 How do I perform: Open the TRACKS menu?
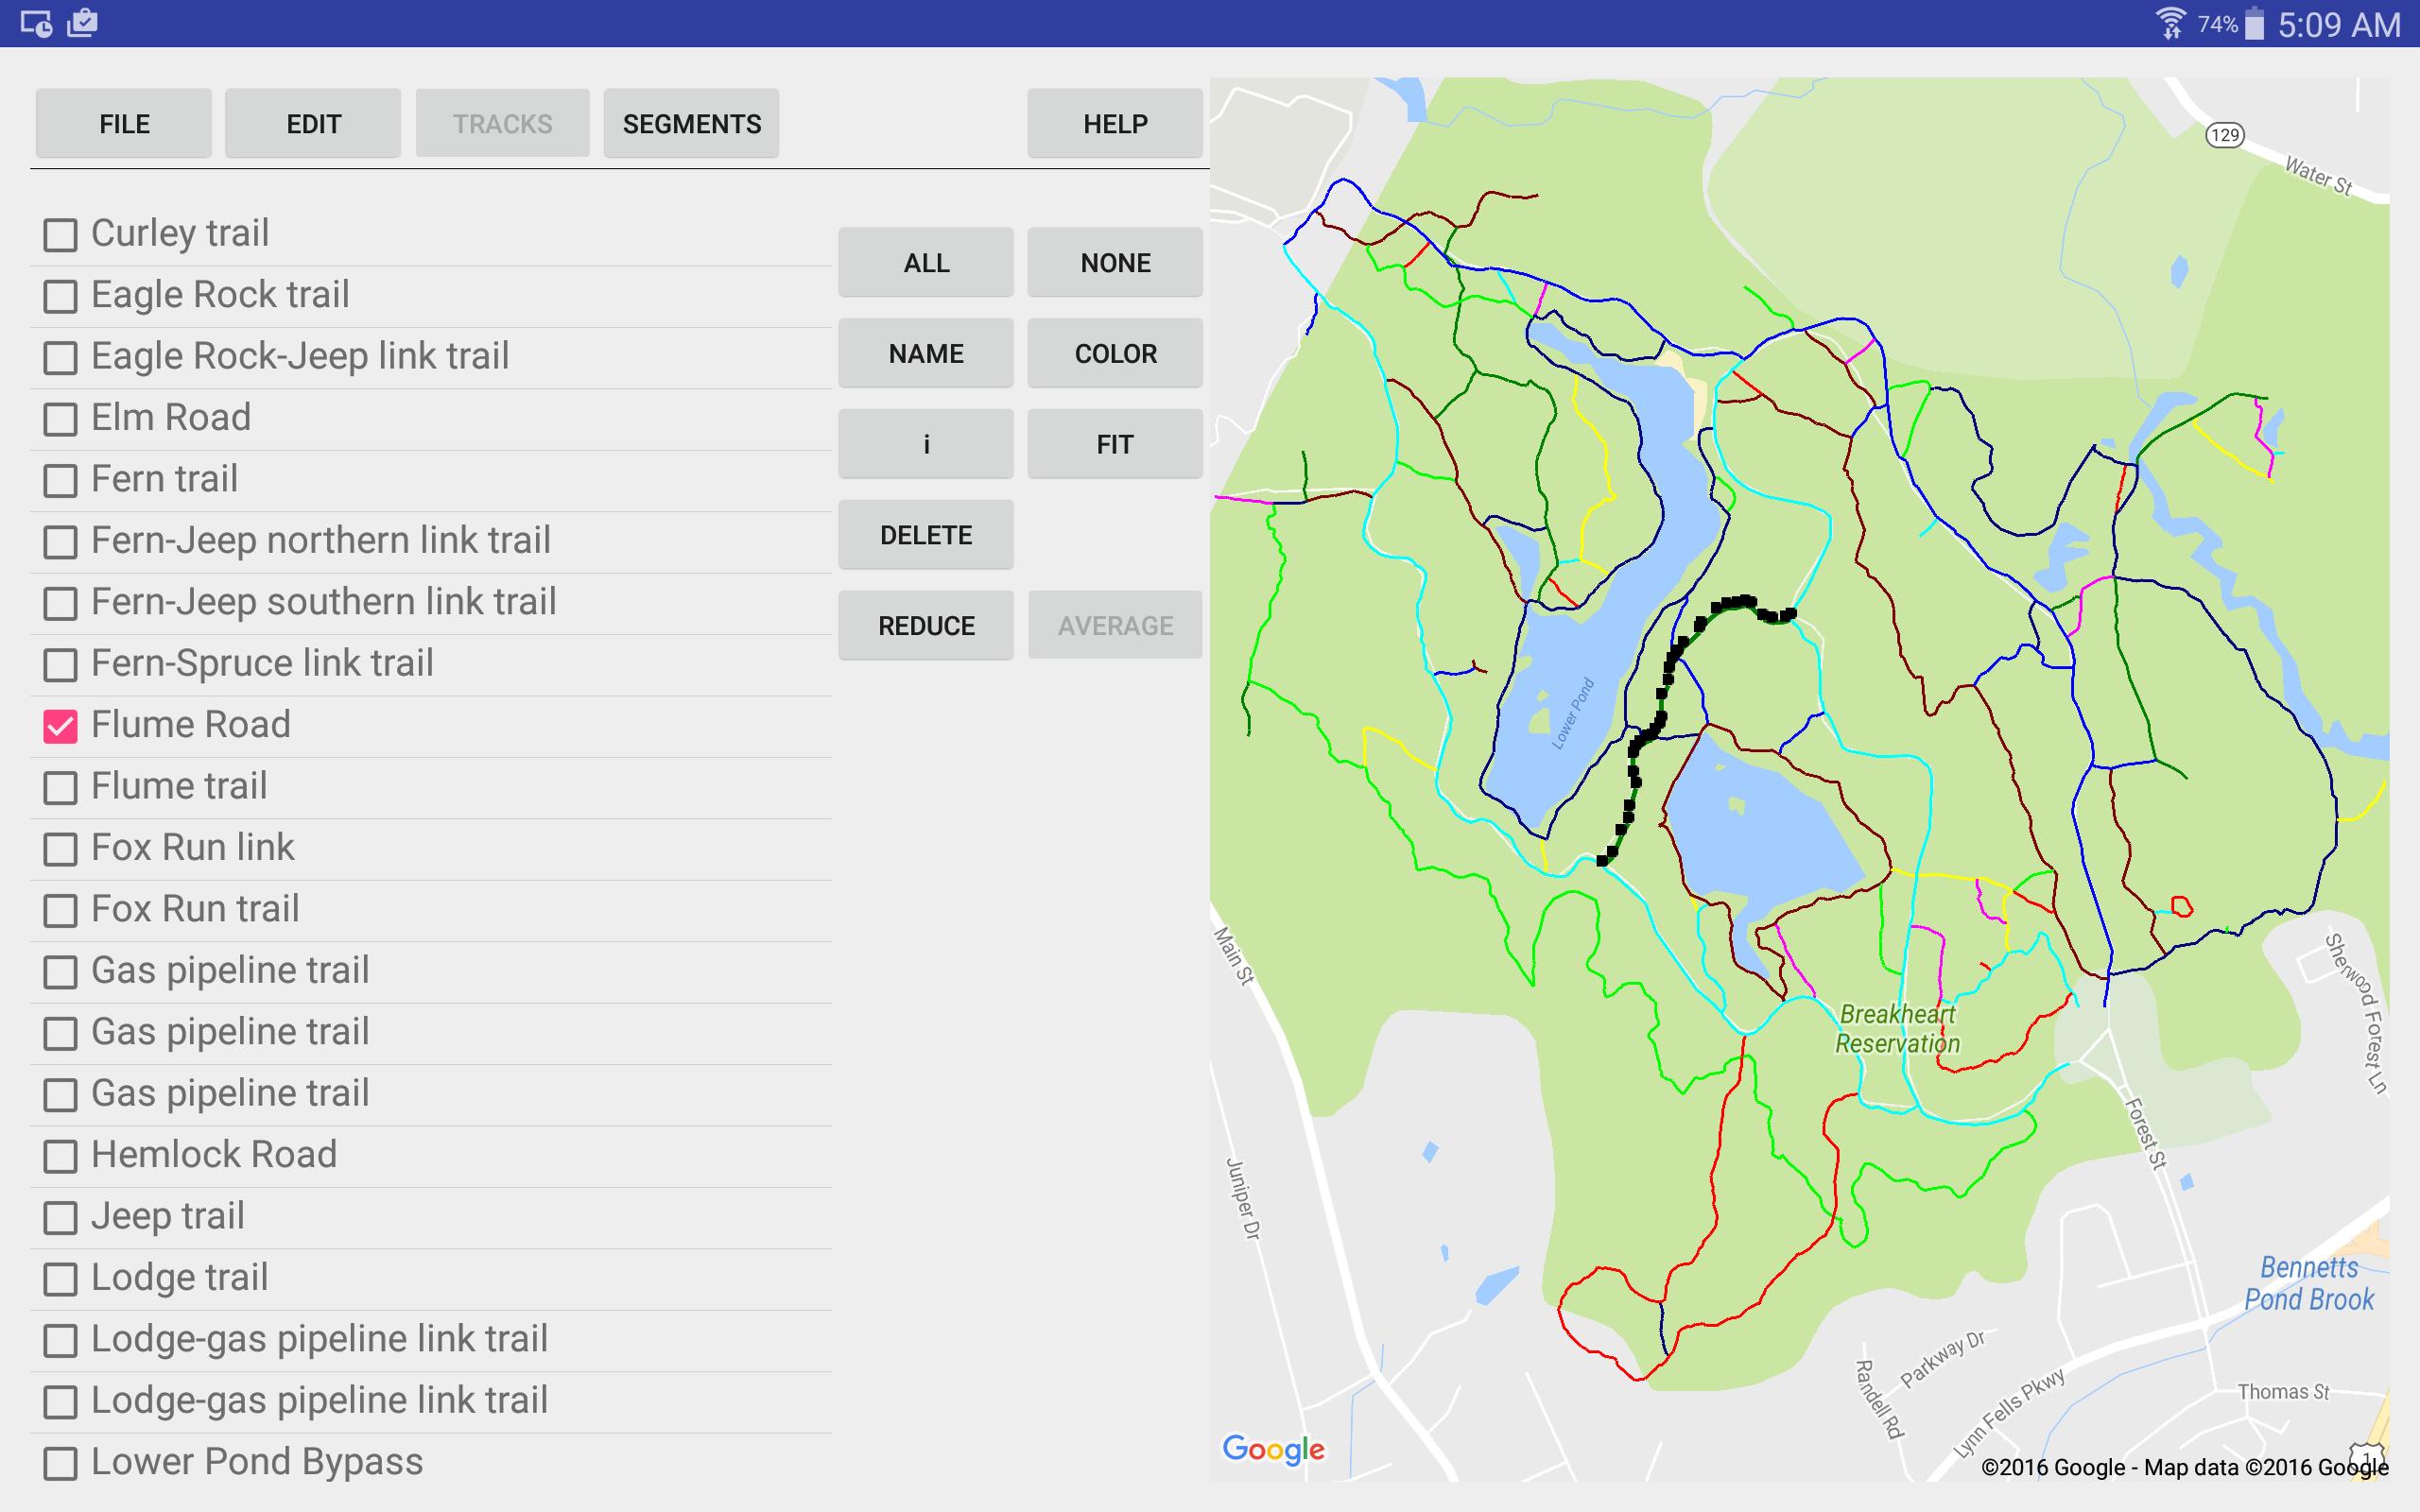(x=502, y=123)
